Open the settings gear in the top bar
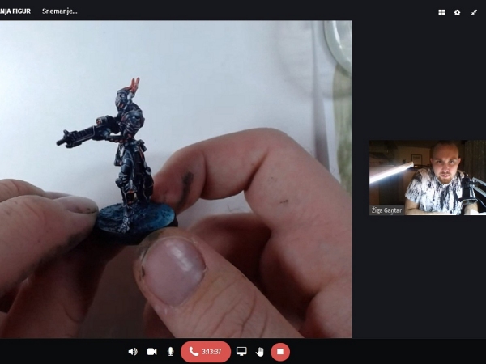The image size is (486, 364). coord(457,12)
